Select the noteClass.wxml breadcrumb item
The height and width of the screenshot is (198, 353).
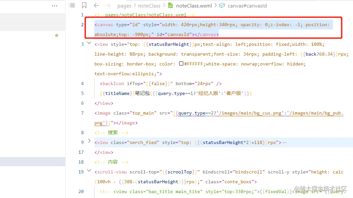coord(194,6)
